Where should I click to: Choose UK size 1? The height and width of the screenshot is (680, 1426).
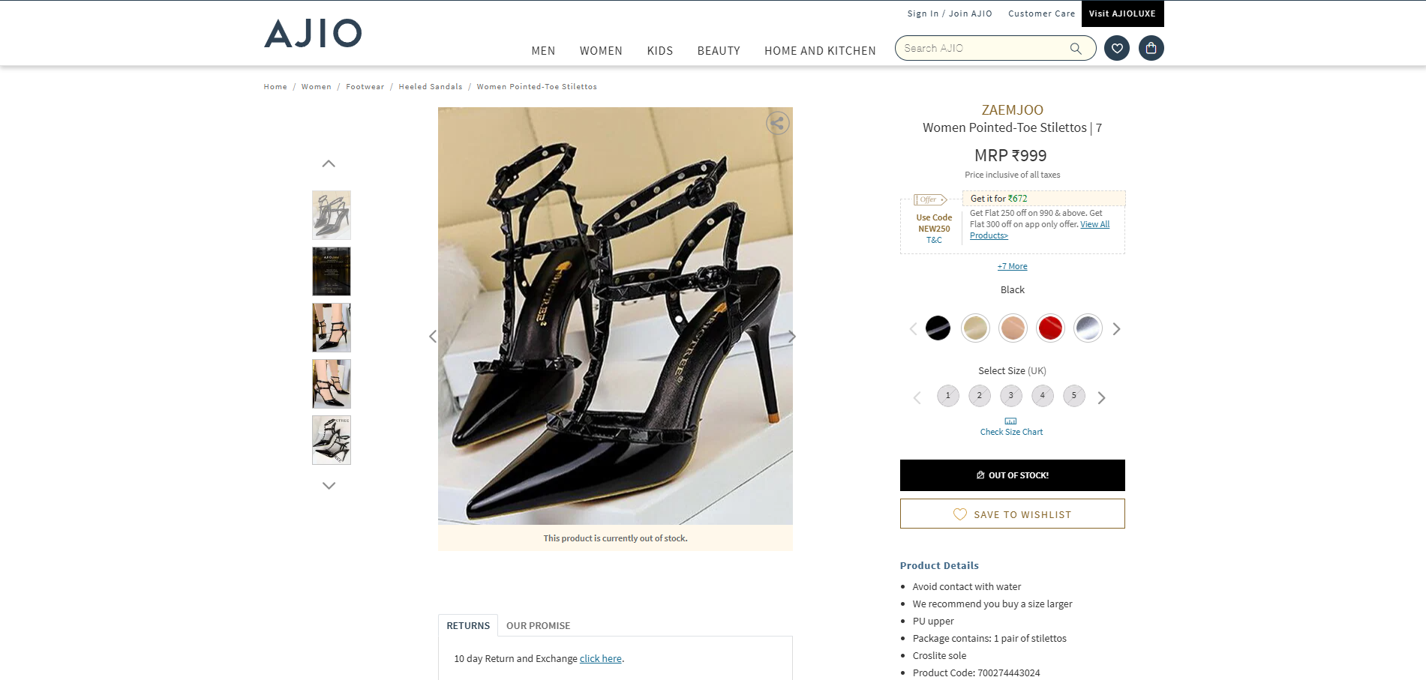947,396
